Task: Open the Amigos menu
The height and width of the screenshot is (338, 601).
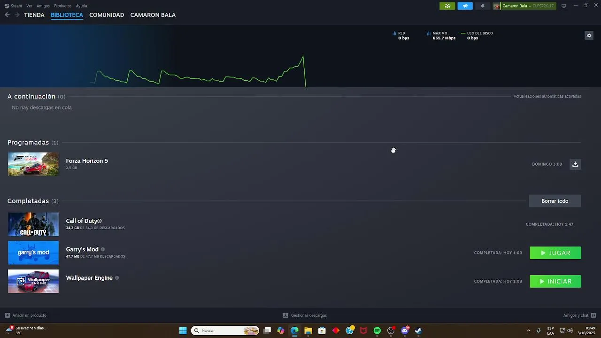Action: tap(43, 6)
